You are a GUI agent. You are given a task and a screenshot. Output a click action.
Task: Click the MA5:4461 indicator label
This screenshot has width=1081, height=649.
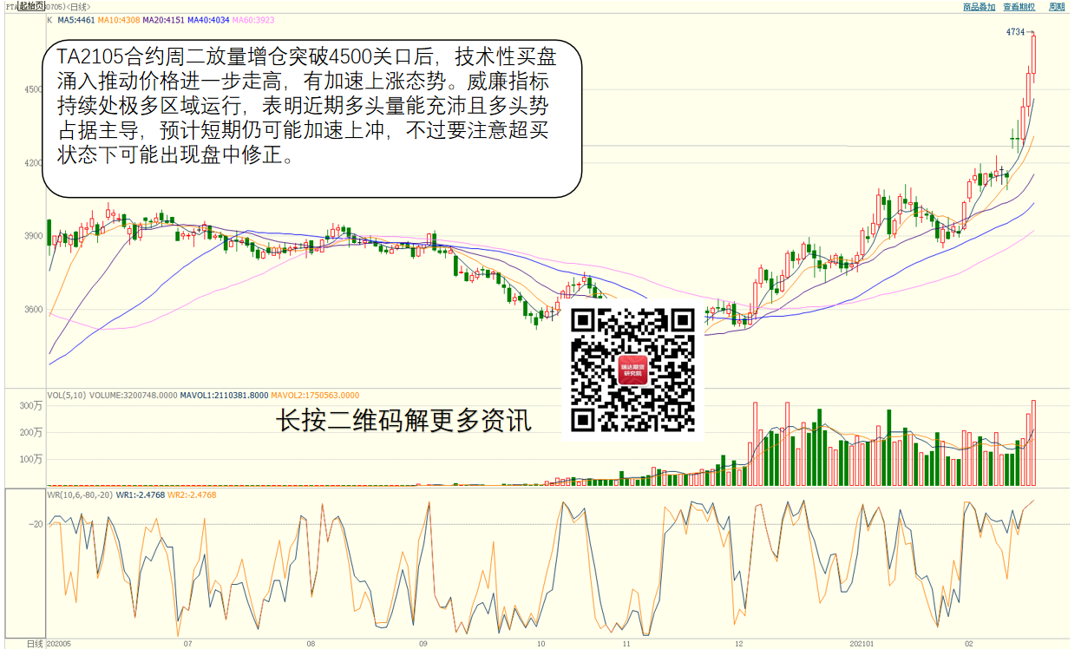point(75,19)
